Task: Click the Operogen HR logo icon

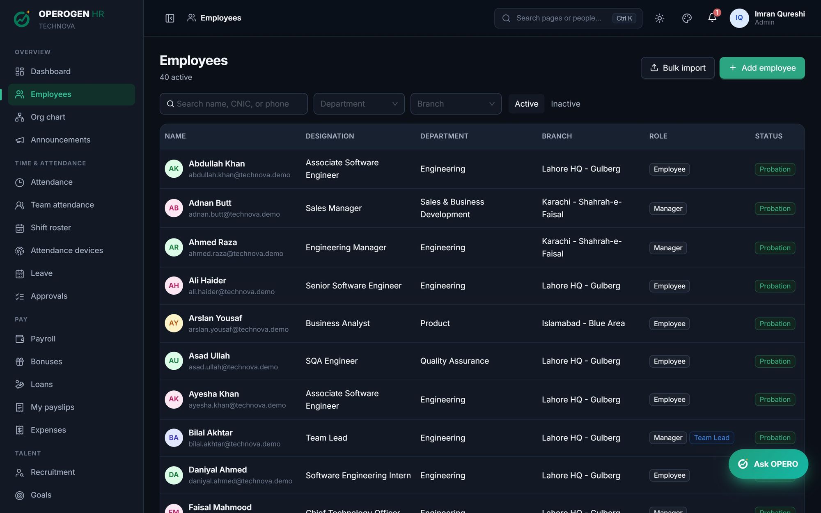Action: [x=22, y=19]
